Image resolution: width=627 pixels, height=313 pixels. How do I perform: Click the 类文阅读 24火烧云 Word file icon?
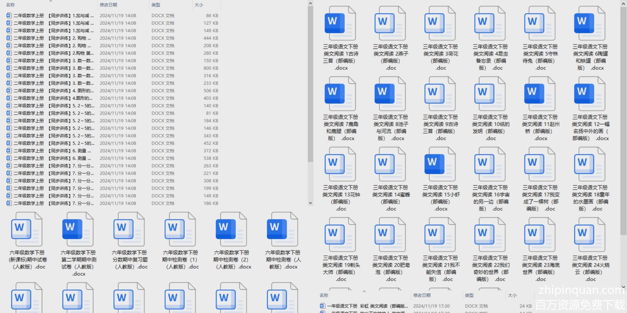(x=589, y=235)
